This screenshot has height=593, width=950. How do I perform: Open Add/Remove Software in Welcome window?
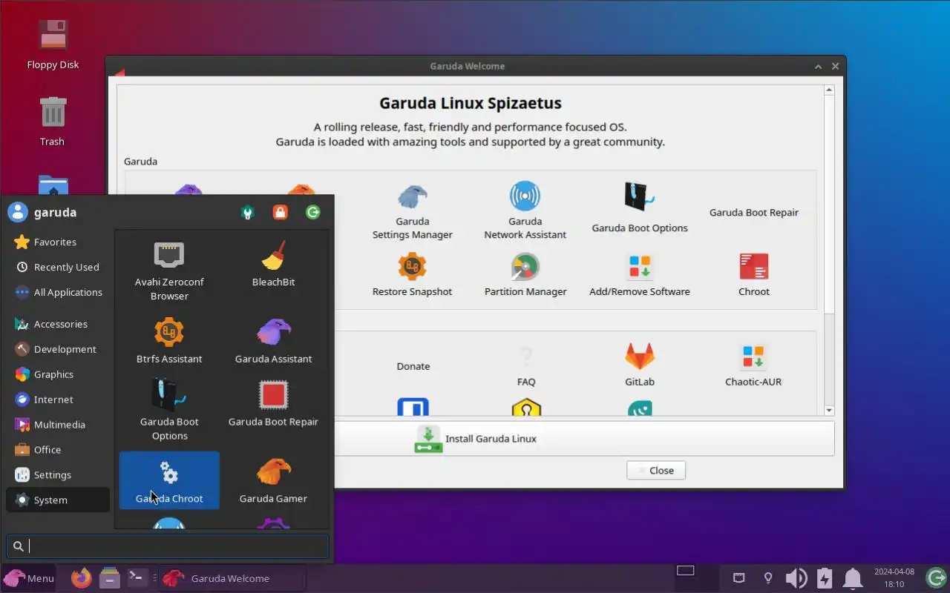pyautogui.click(x=639, y=274)
